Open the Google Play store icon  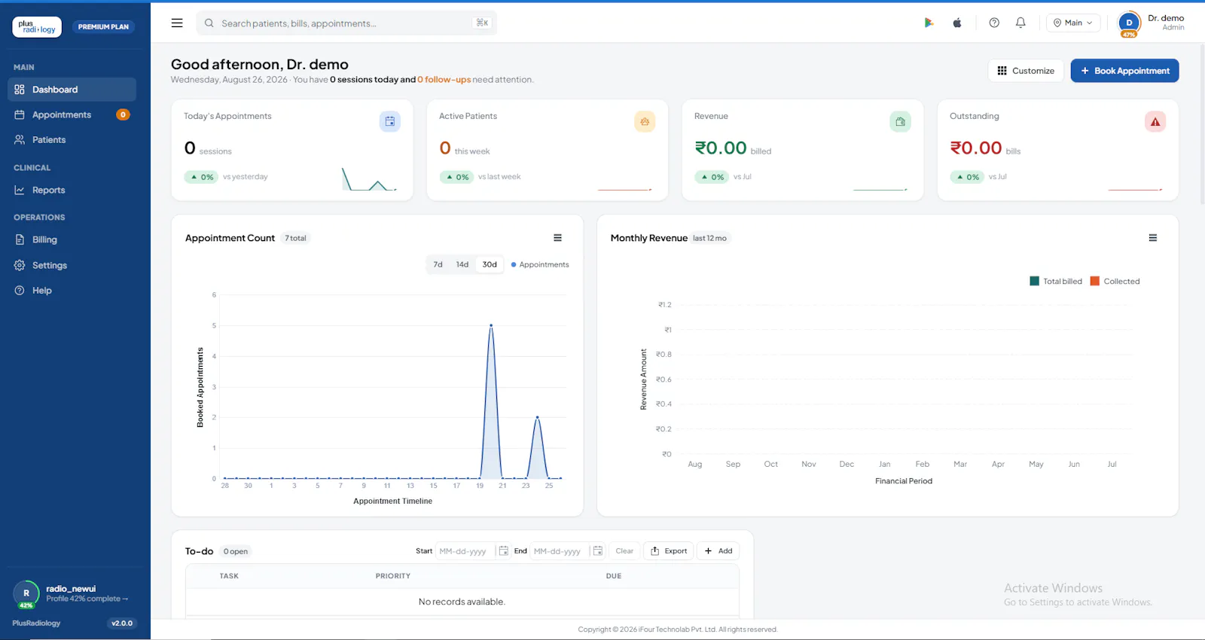coord(929,23)
